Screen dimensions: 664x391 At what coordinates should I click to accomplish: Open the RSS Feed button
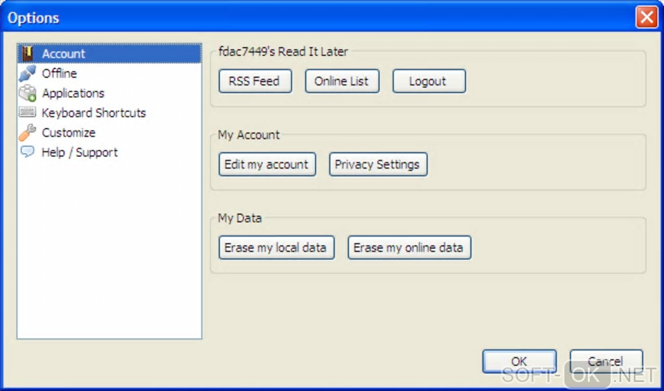pos(255,81)
